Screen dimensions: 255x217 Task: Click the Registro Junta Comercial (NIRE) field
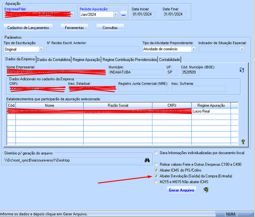coord(143,89)
